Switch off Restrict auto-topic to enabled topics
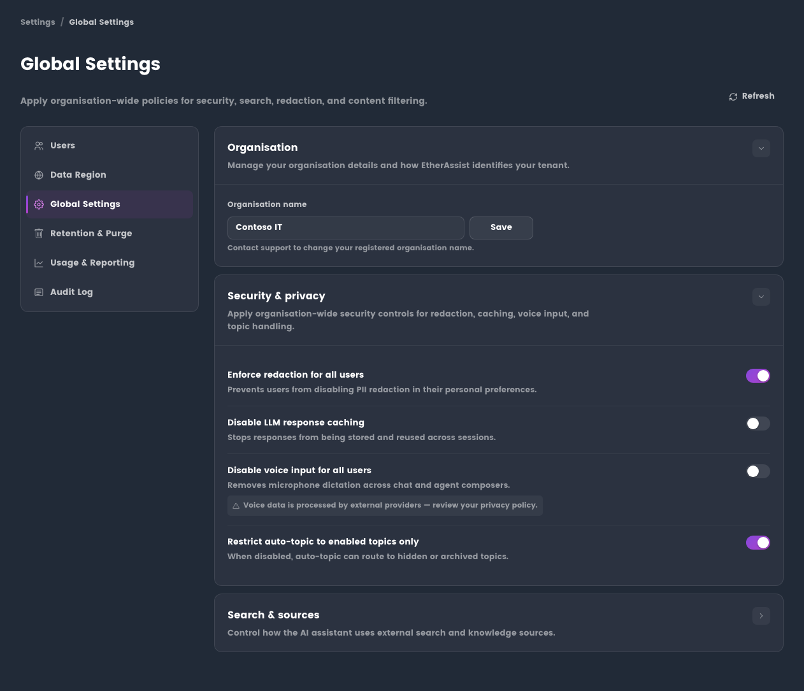Image resolution: width=804 pixels, height=691 pixels. (x=758, y=543)
